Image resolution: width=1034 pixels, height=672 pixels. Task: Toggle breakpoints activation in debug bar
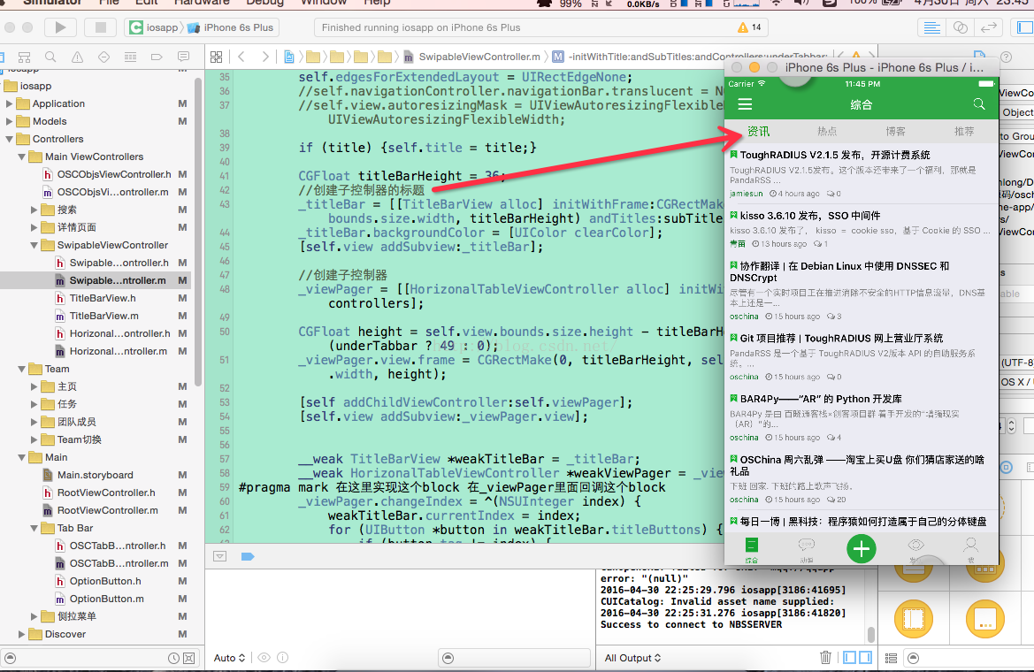(248, 556)
